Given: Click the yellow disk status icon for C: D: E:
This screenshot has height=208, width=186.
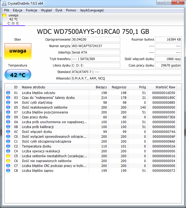Looking at the screenshot, I should point(4,15).
